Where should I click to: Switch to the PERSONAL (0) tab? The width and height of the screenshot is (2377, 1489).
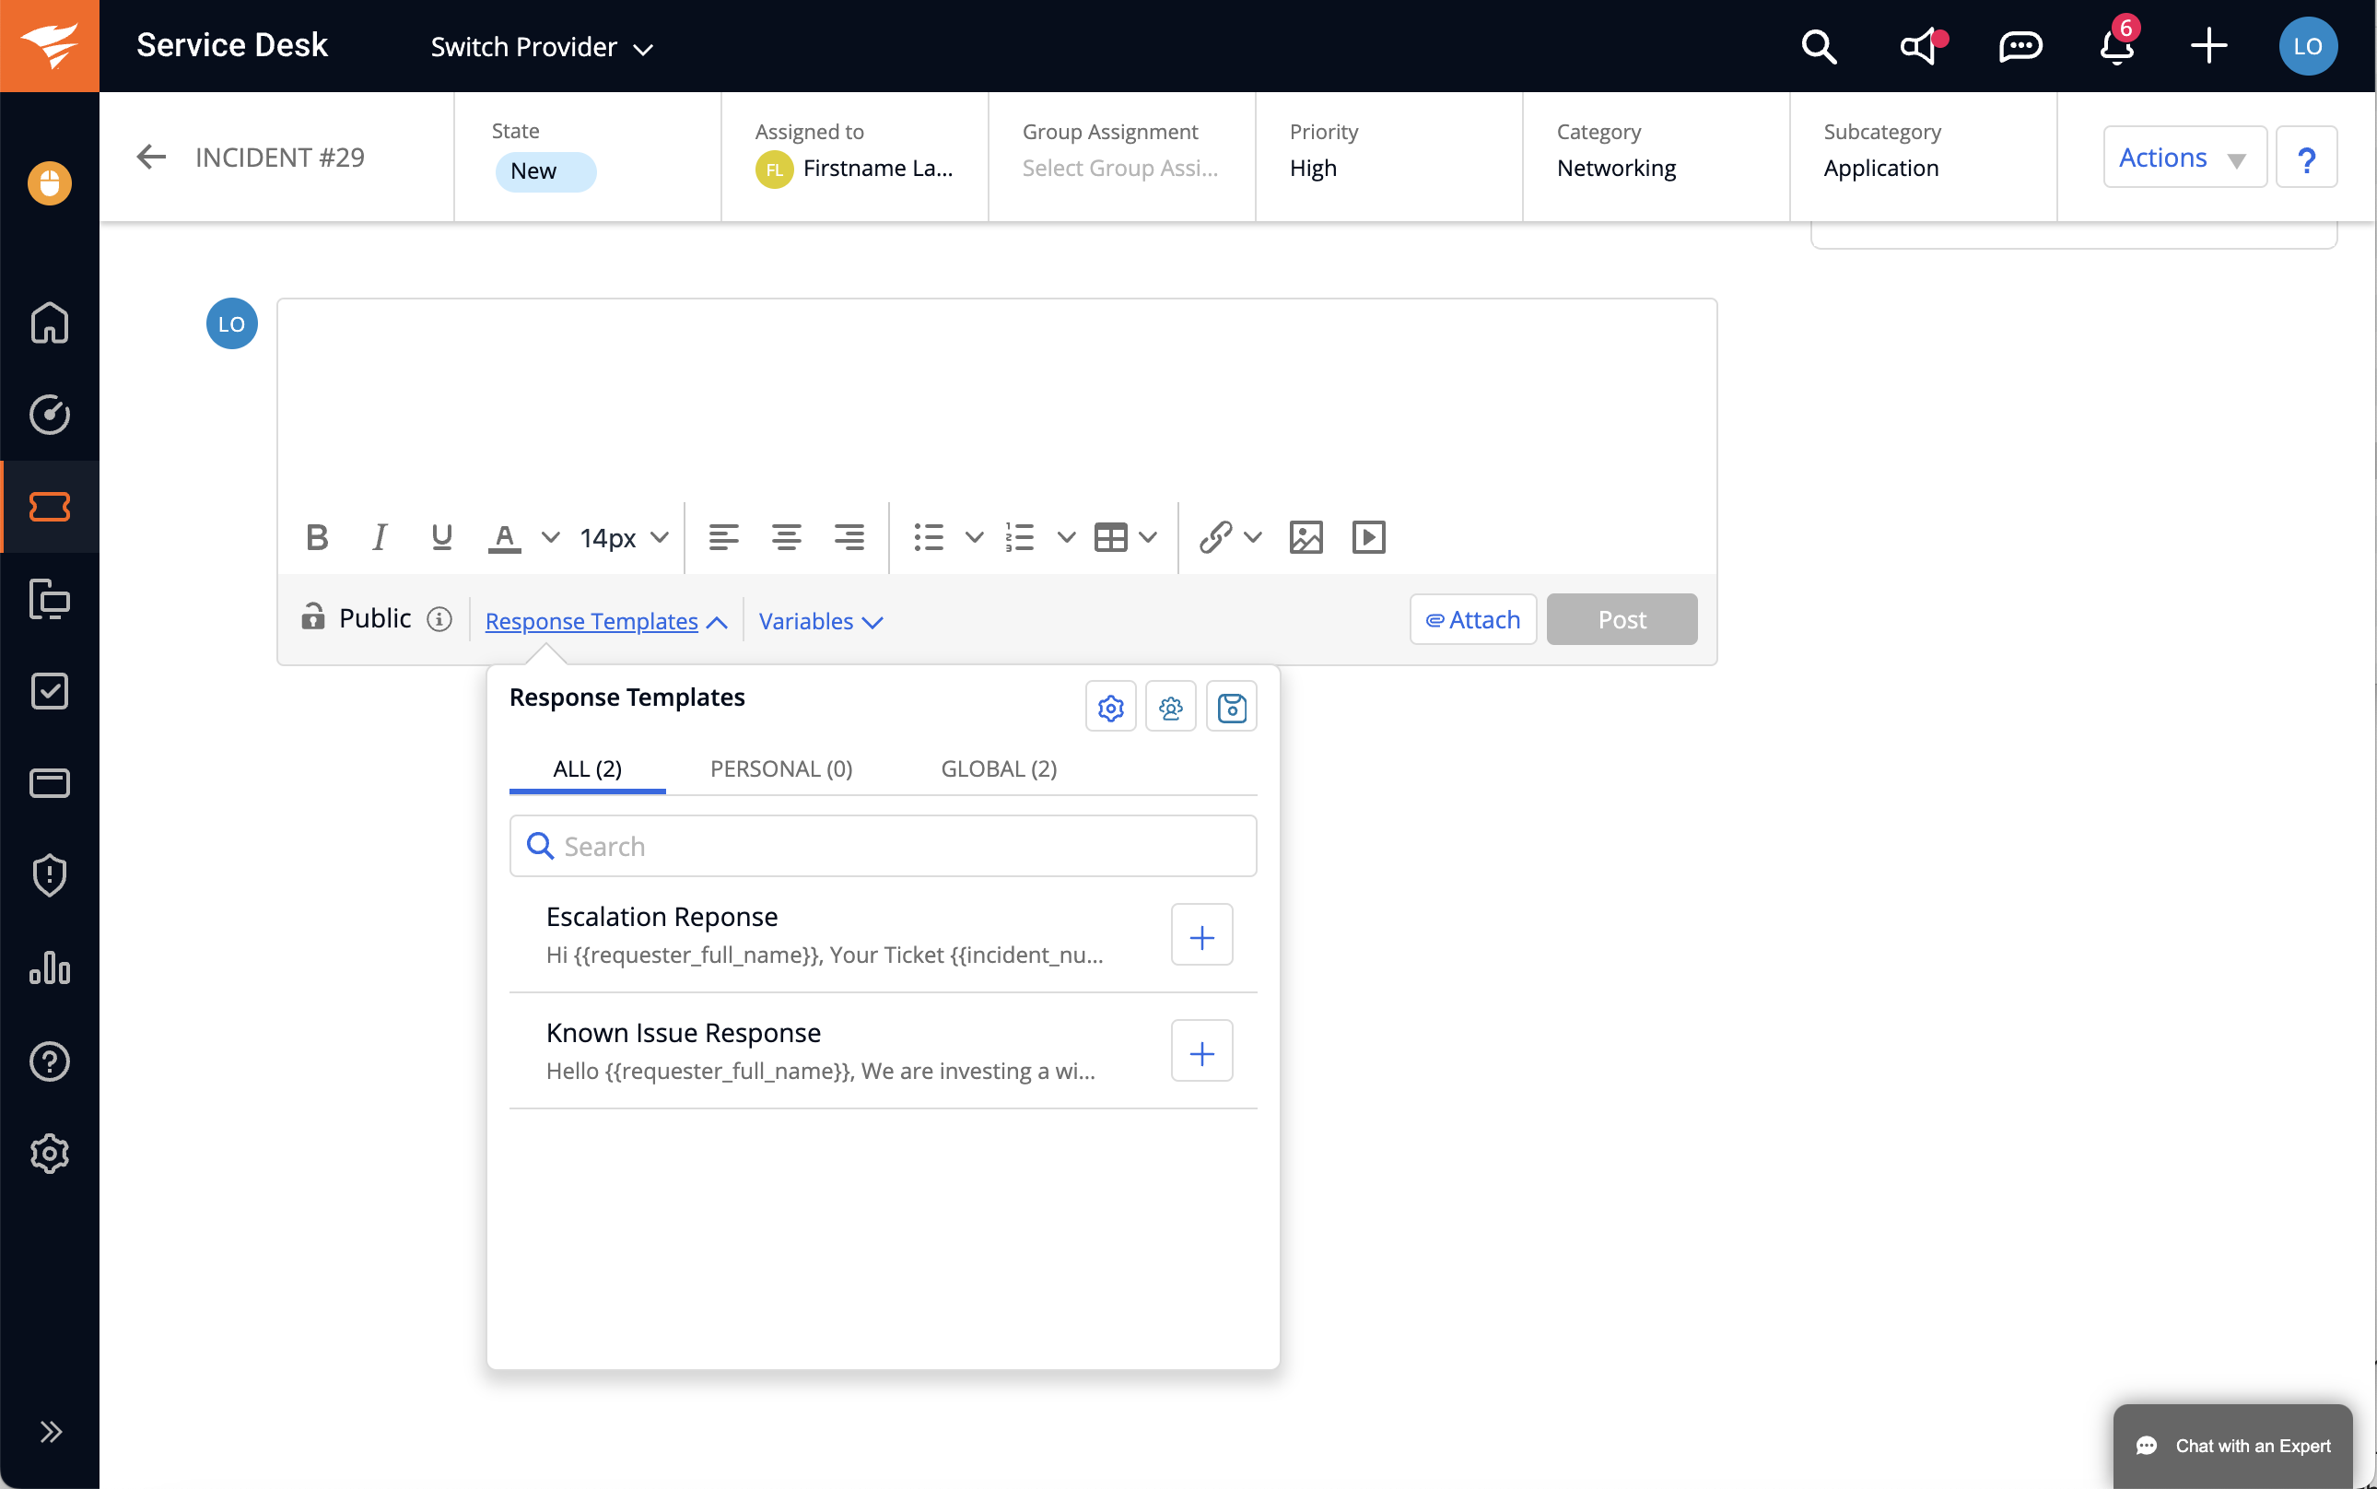(x=781, y=769)
